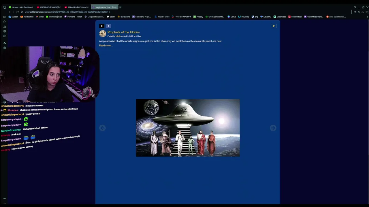
Task: Open the poster's profile name link
Action: (118, 36)
